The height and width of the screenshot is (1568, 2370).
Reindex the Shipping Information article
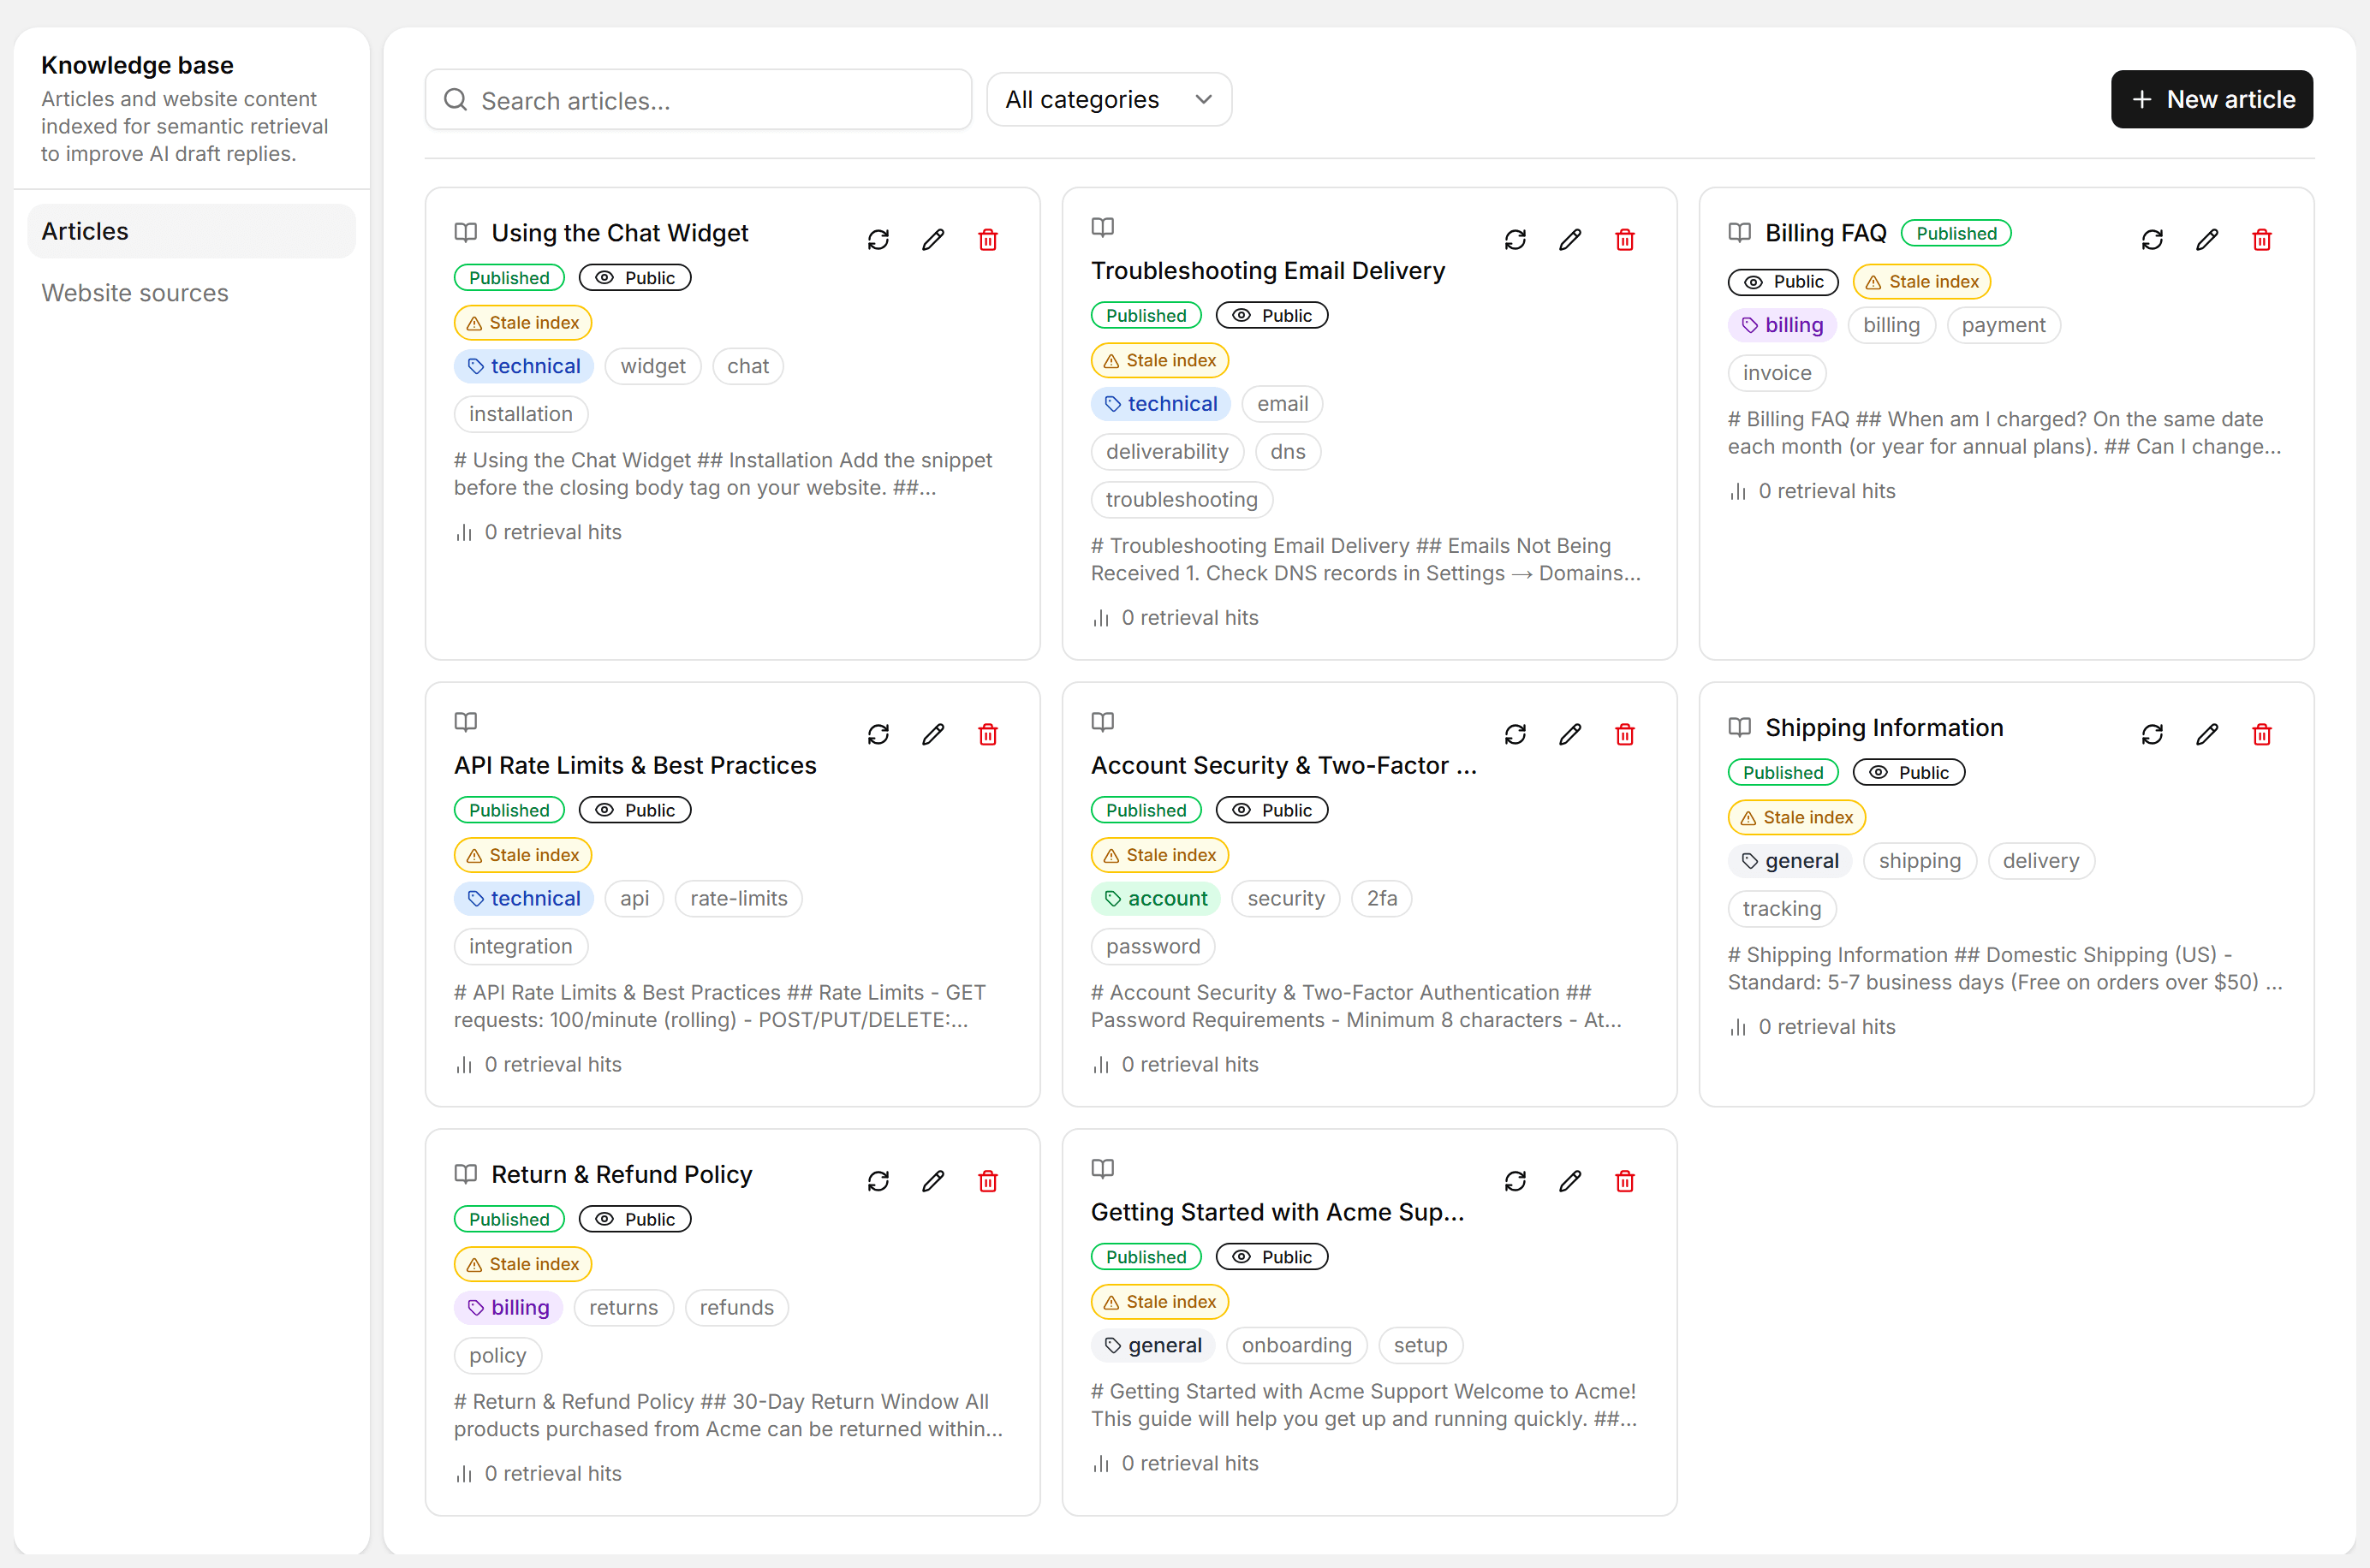click(2153, 735)
